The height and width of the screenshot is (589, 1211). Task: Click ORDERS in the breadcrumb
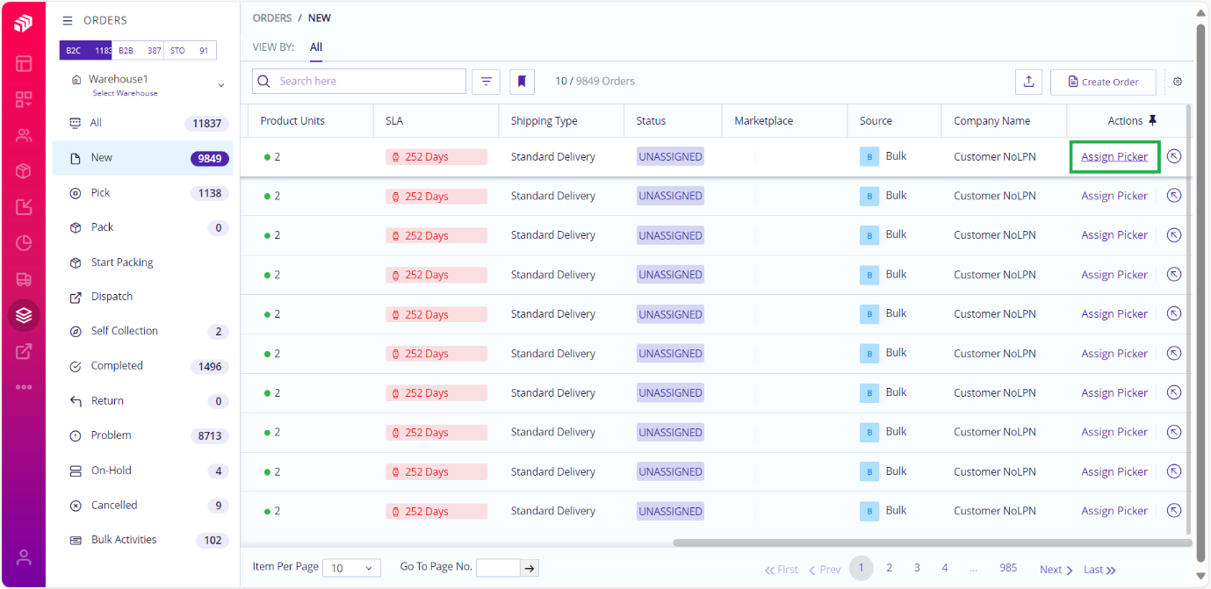272,18
